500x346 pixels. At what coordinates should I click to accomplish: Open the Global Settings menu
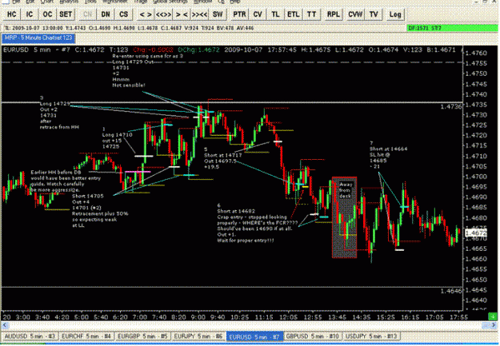pyautogui.click(x=170, y=2)
